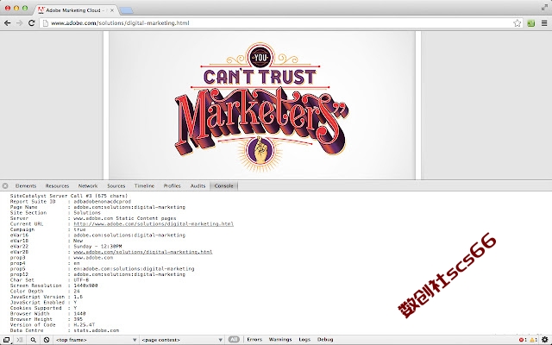Click the Version of Code value
The width and height of the screenshot is (552, 345).
(x=85, y=325)
